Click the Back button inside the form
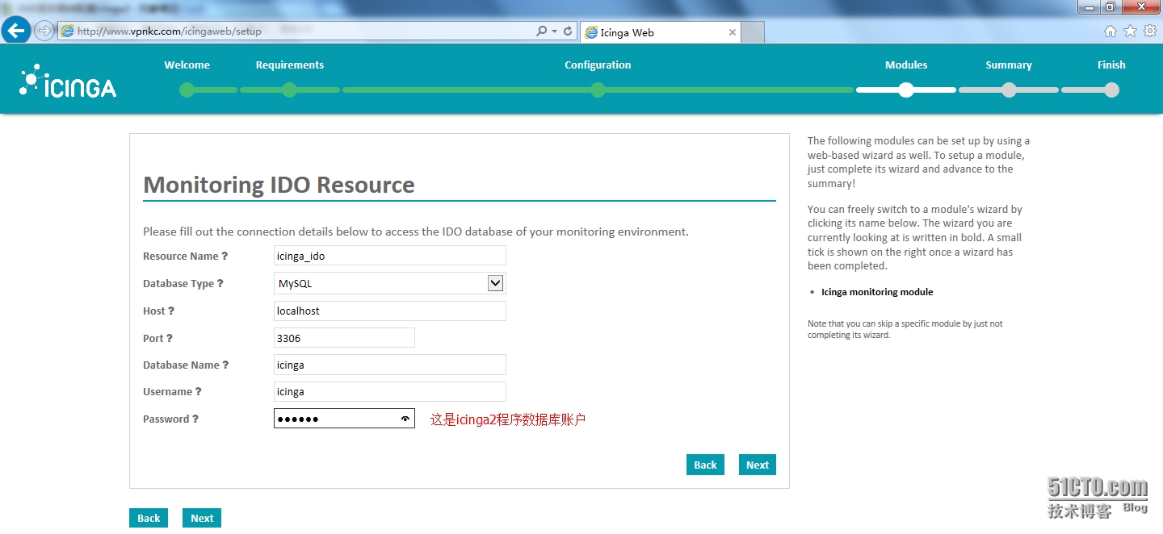Image resolution: width=1163 pixels, height=534 pixels. pyautogui.click(x=705, y=465)
